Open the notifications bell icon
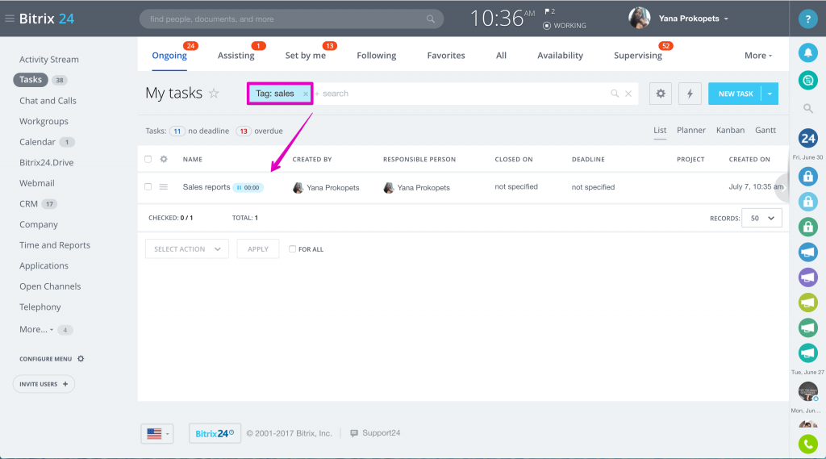Image resolution: width=826 pixels, height=459 pixels. coord(807,52)
